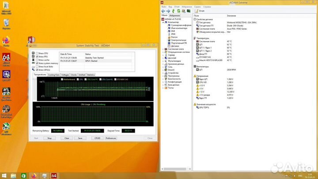Uncheck the Stress FPU option
318x179 pixels.
[x=37, y=57]
